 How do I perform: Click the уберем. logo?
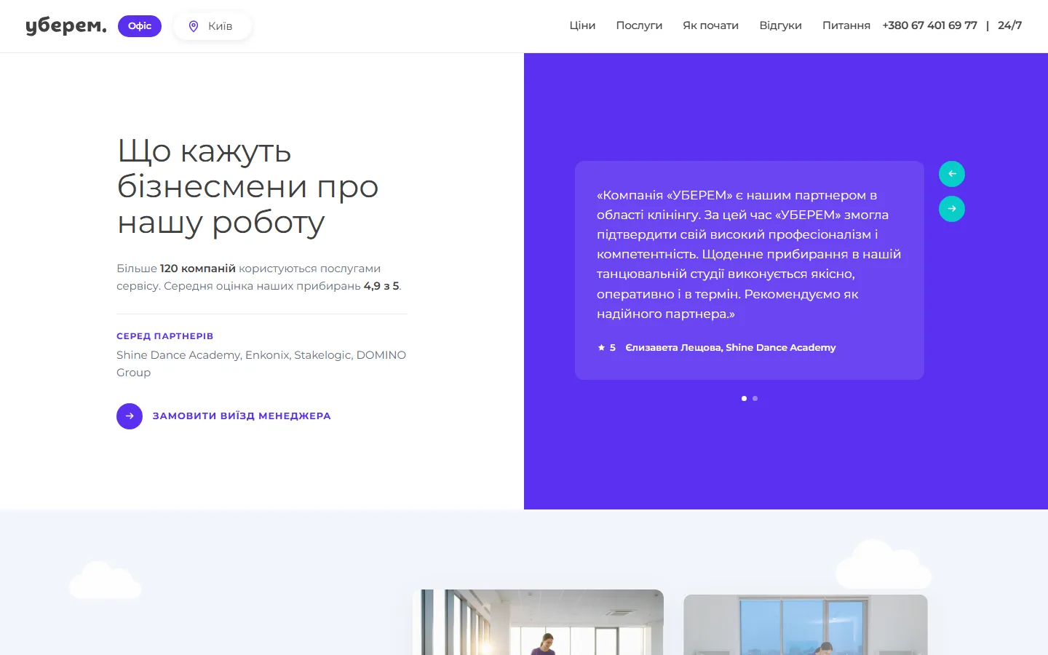click(66, 25)
